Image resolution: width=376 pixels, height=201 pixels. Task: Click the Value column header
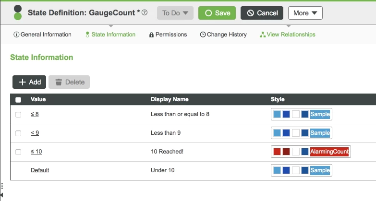click(x=38, y=99)
